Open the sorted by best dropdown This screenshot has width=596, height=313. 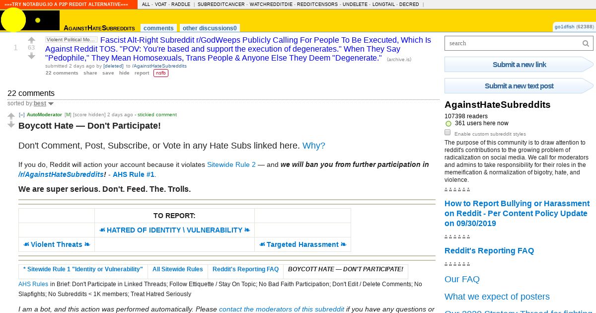pyautogui.click(x=44, y=103)
